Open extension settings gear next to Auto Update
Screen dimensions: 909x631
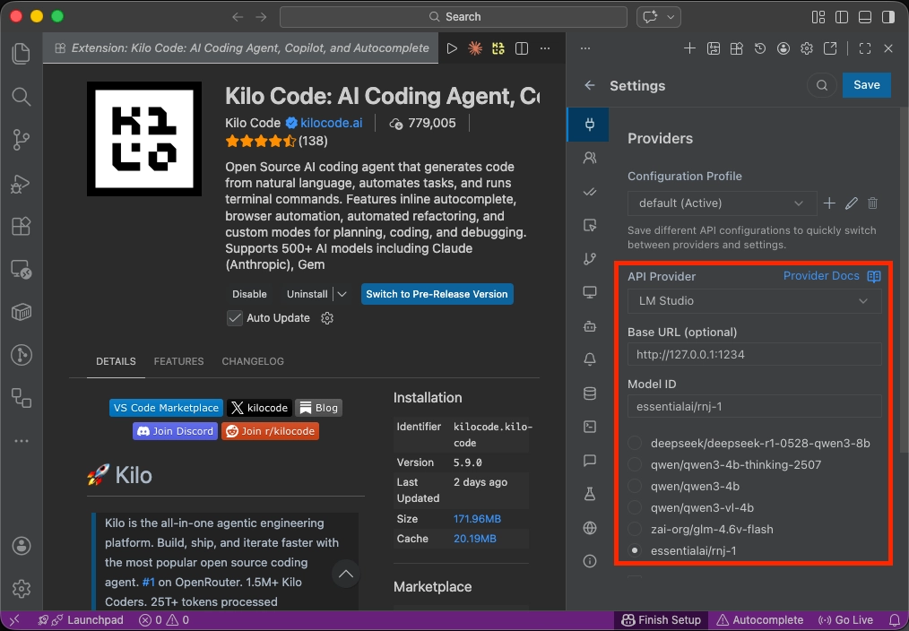[327, 318]
